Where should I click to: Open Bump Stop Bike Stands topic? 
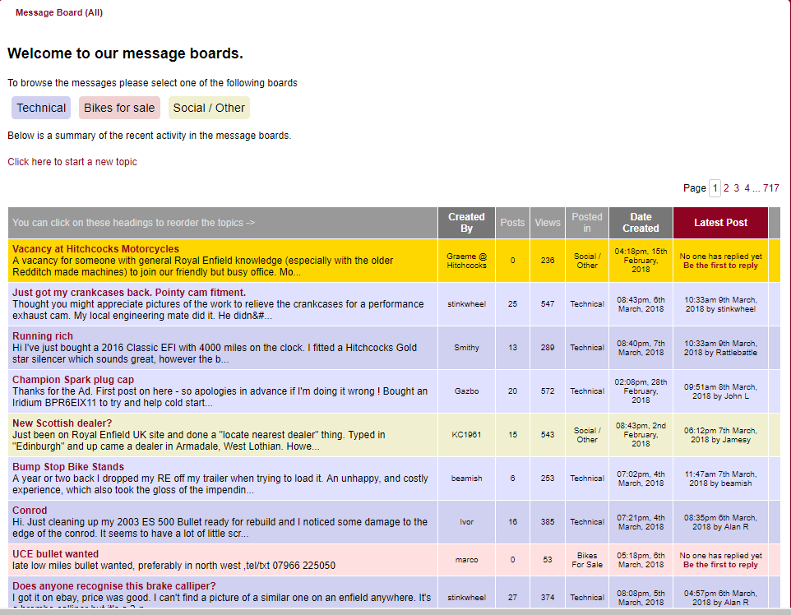pyautogui.click(x=68, y=467)
